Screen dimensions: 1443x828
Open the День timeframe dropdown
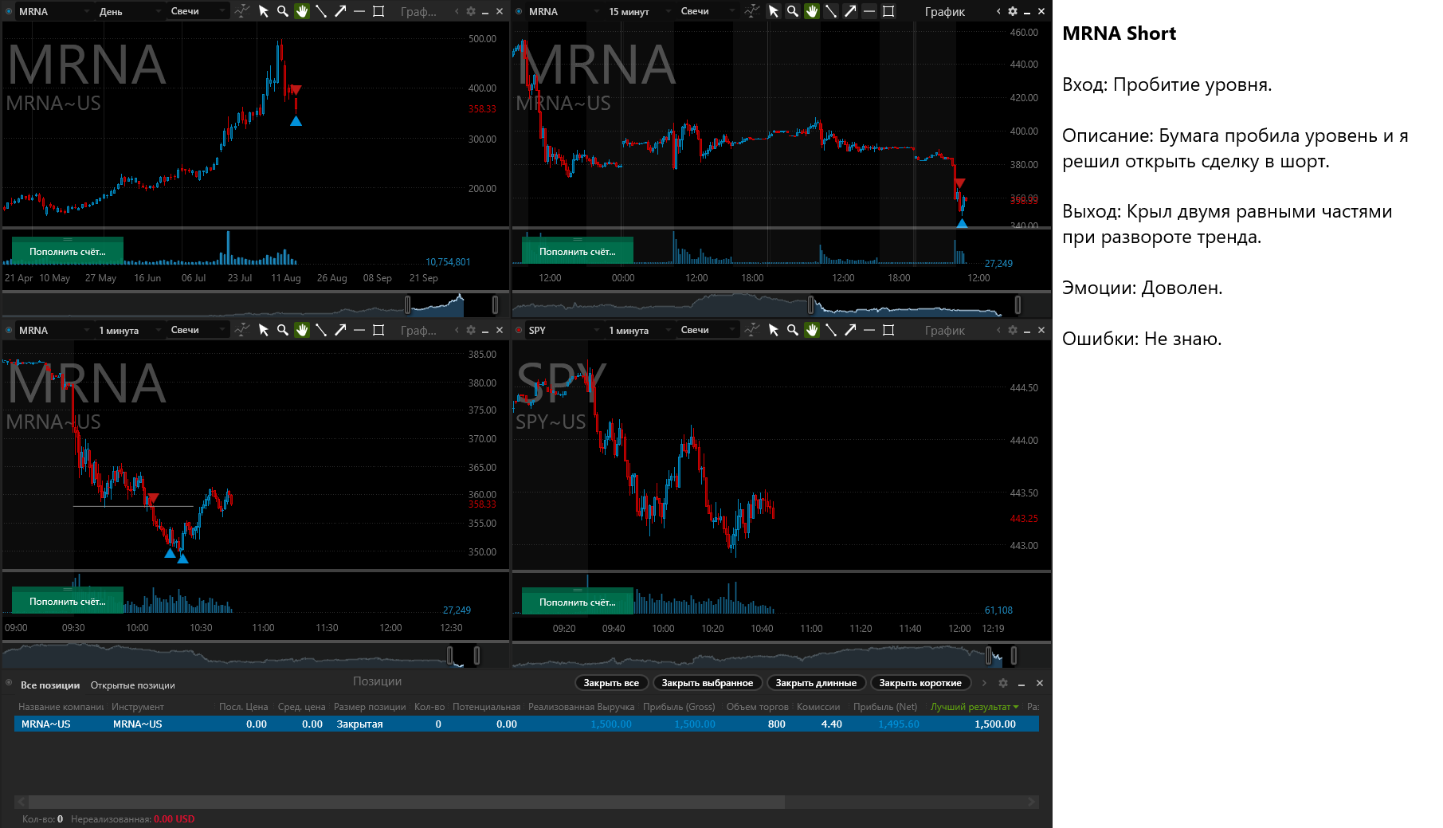coord(130,11)
